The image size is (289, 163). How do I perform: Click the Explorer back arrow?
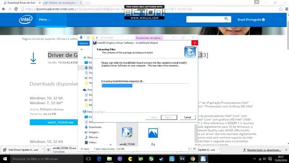click(82, 49)
